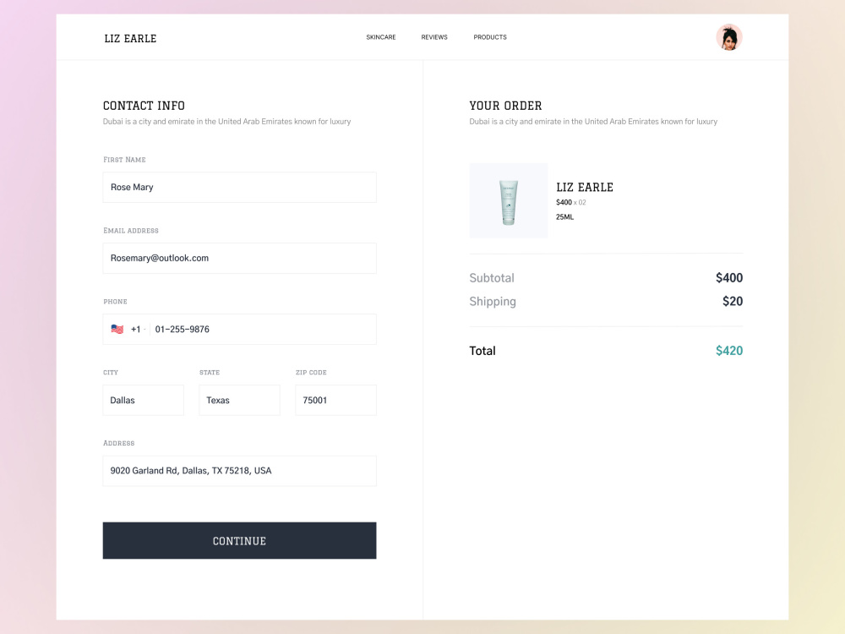Click the Subtotal label
Screen dimensions: 845x634
point(492,277)
